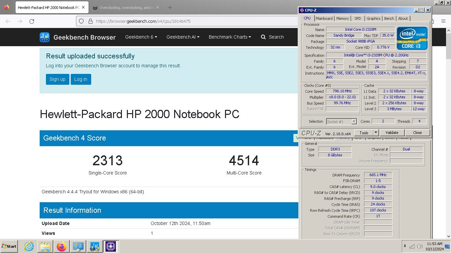The image size is (451, 253).
Task: Open a new browser tab with the plus icon
Action: coord(170,7)
